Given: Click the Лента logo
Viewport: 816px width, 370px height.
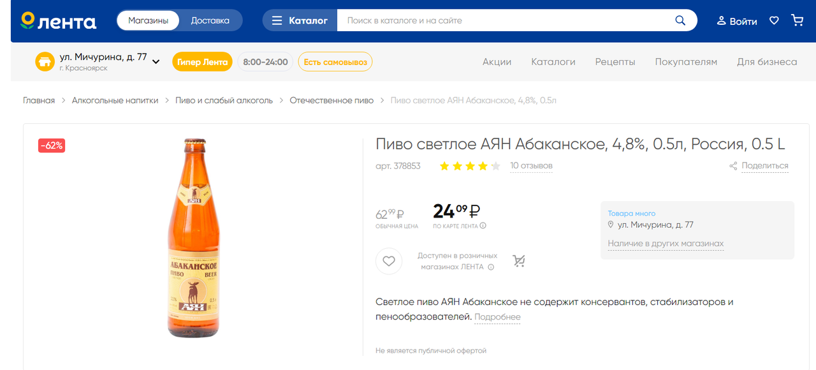Looking at the screenshot, I should click(59, 20).
